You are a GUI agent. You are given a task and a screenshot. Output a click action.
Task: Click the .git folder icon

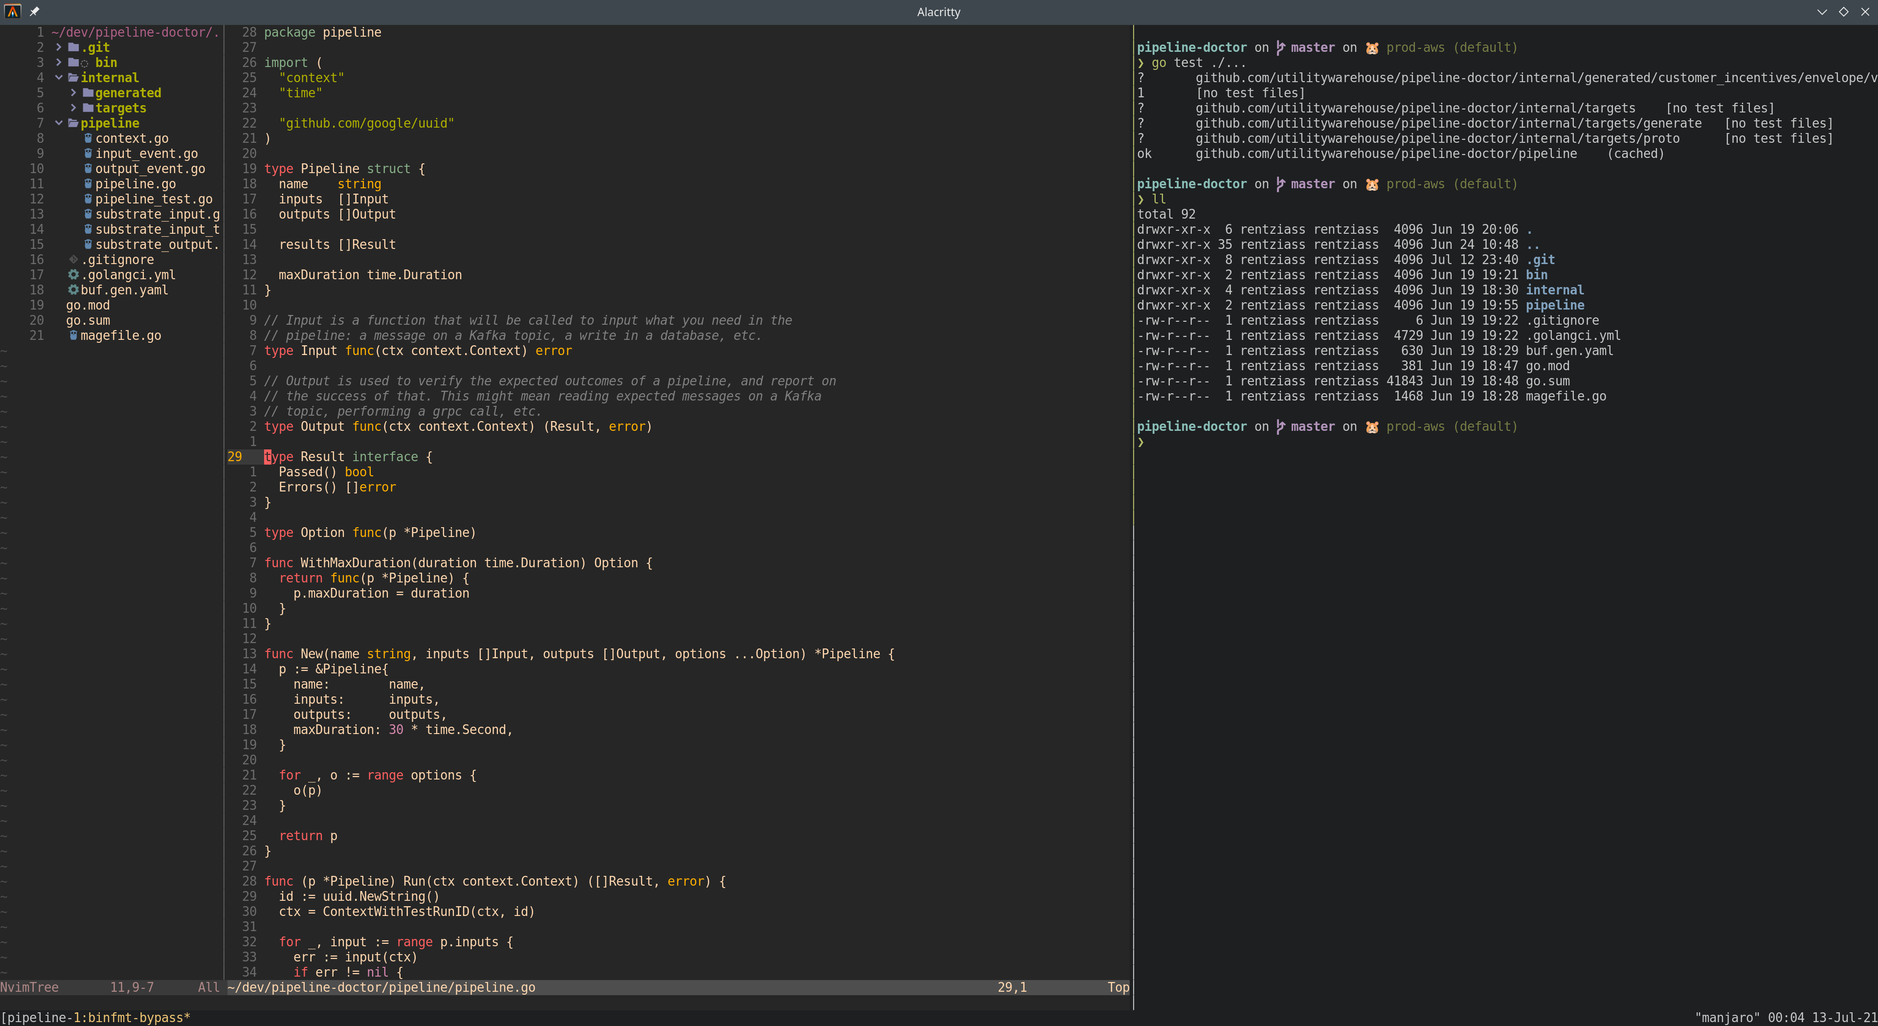[x=74, y=47]
